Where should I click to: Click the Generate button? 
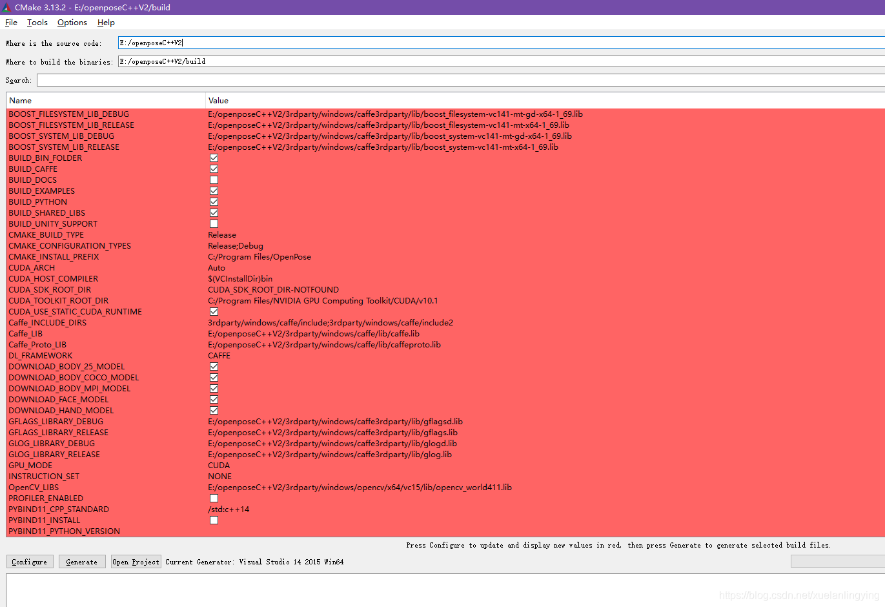(82, 562)
